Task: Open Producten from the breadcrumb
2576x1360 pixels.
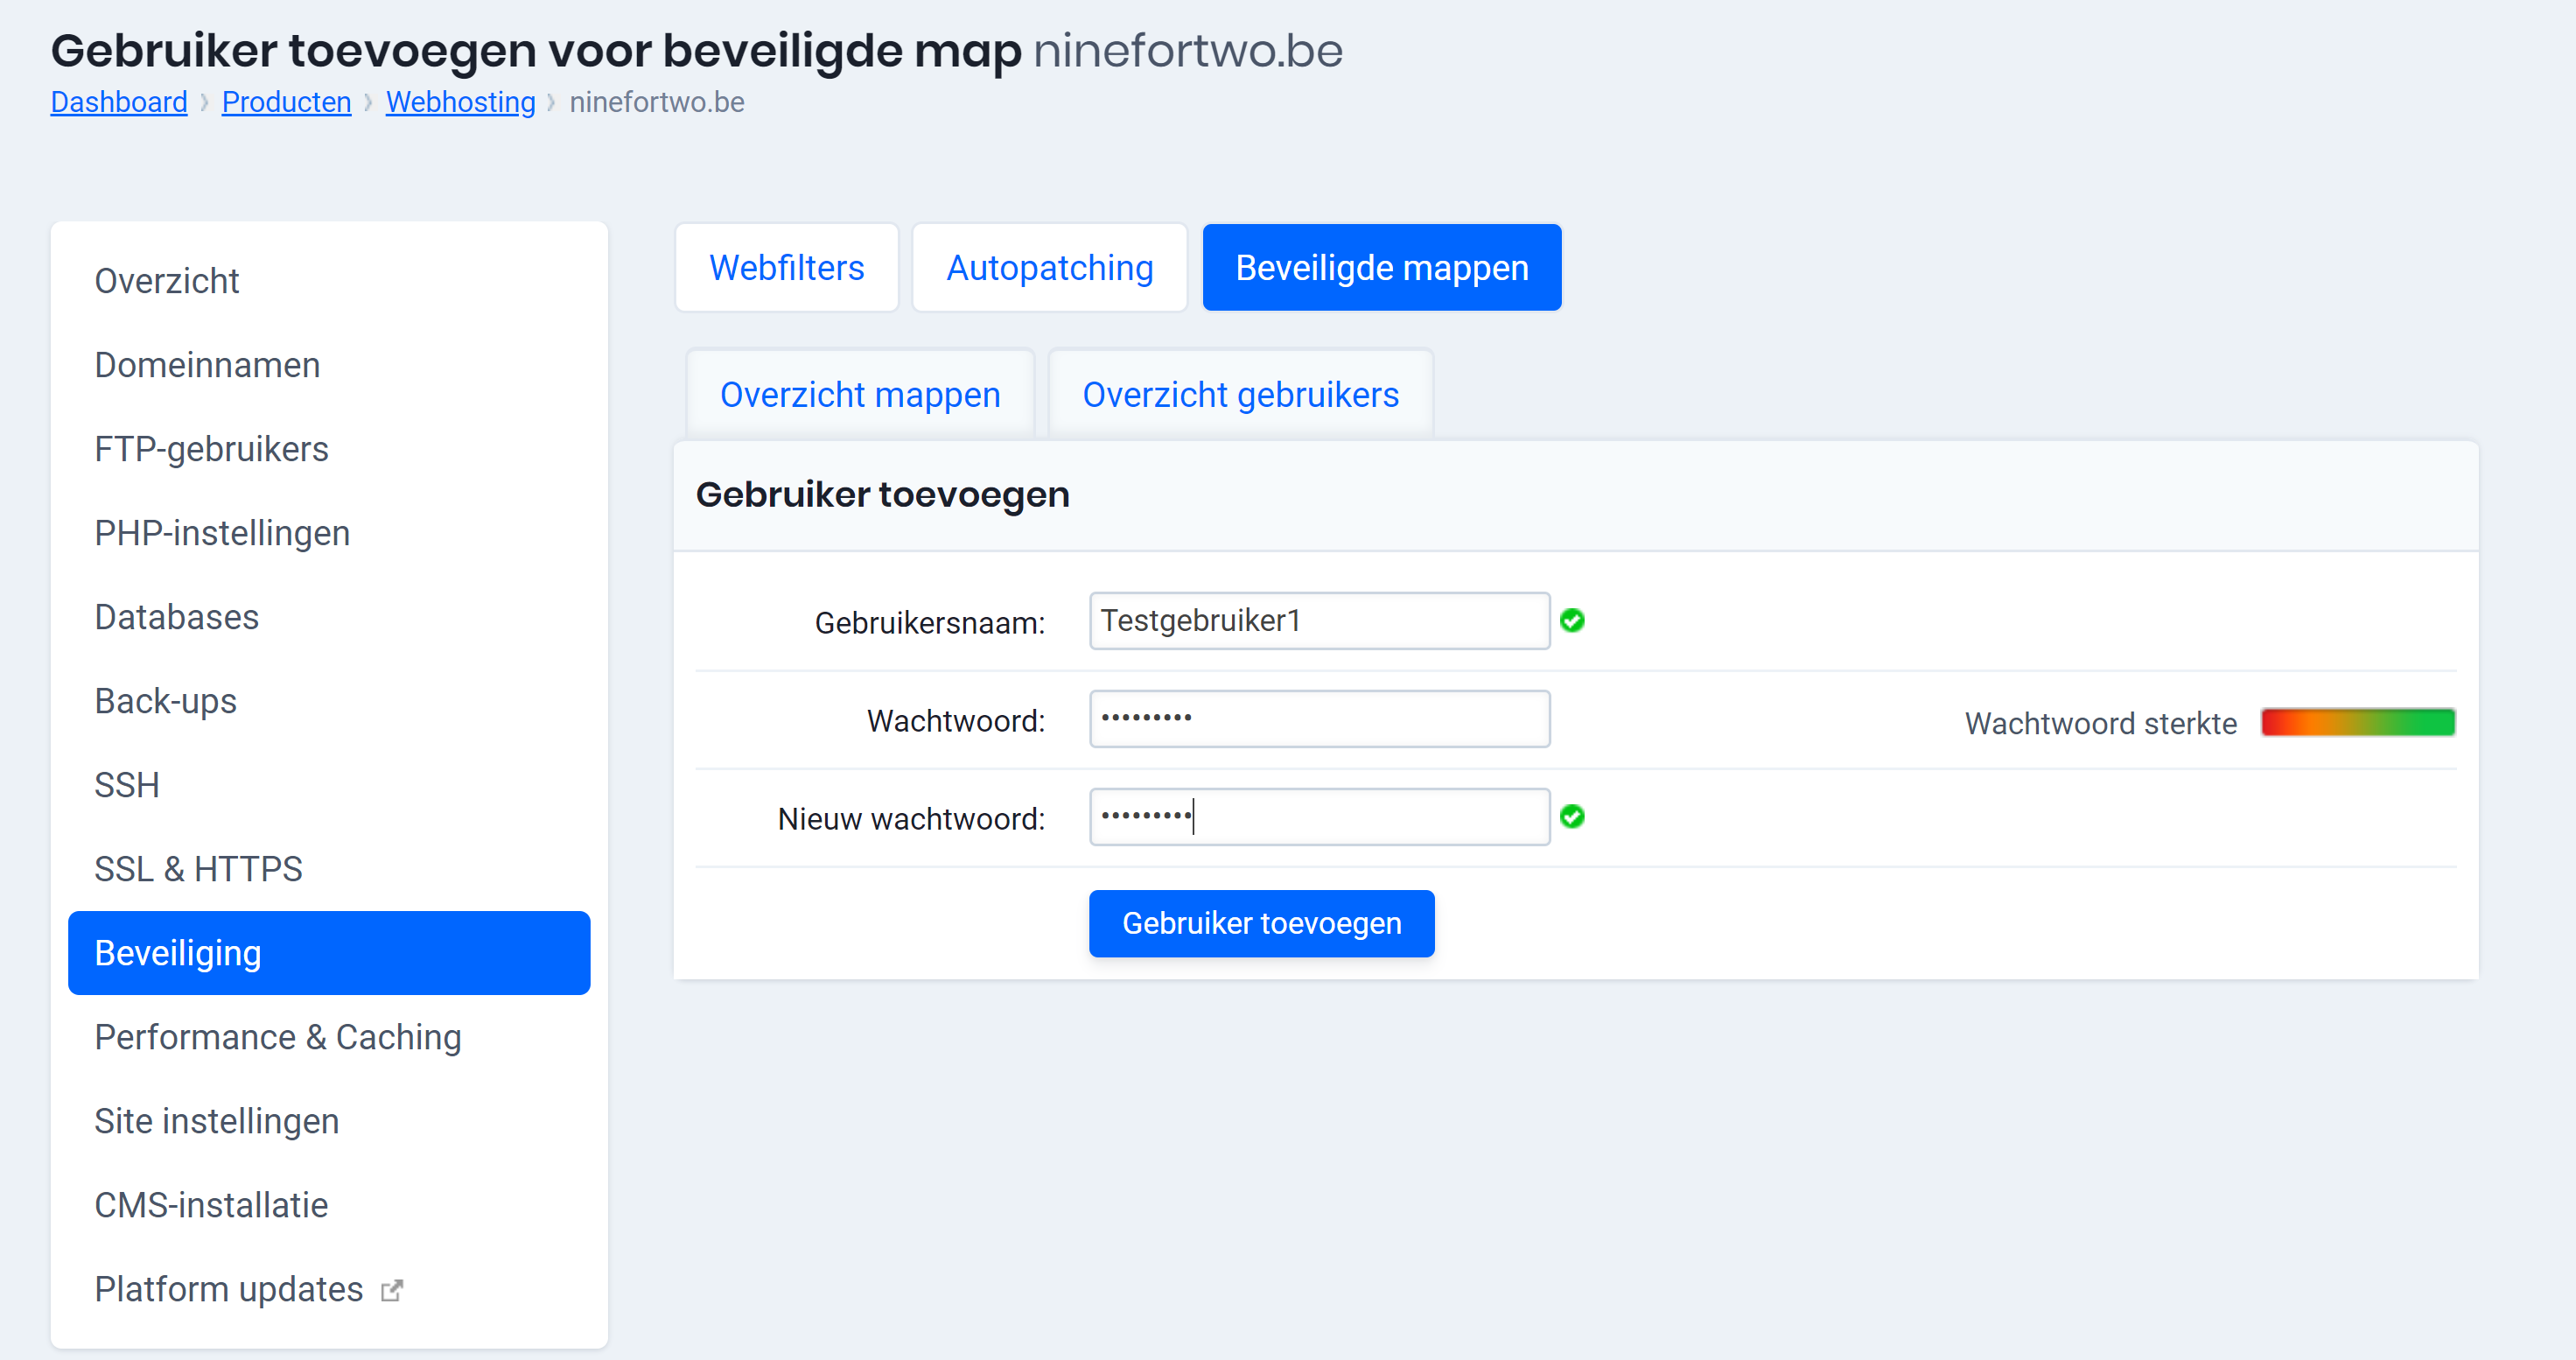Action: [x=286, y=101]
